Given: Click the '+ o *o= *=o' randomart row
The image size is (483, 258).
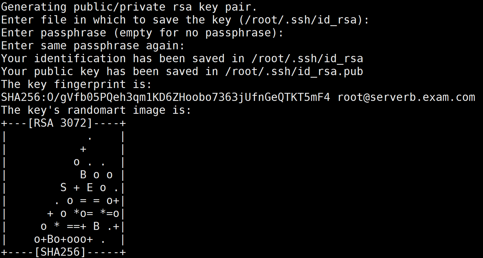Looking at the screenshot, I should coord(83,214).
